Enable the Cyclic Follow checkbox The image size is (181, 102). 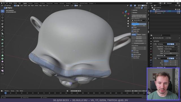pos(132,53)
